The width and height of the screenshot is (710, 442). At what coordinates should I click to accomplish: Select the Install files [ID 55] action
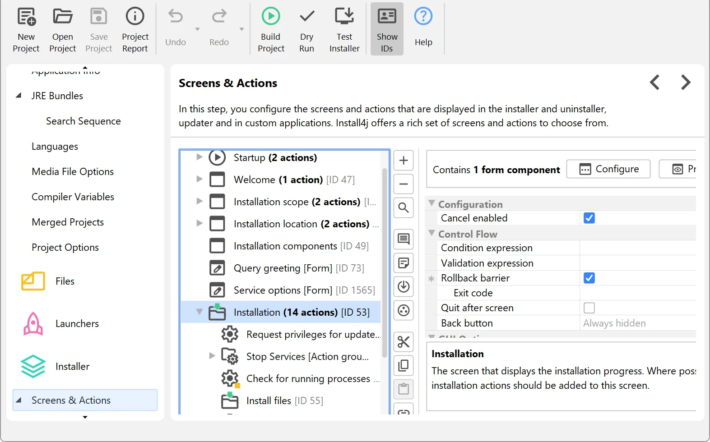click(x=285, y=401)
